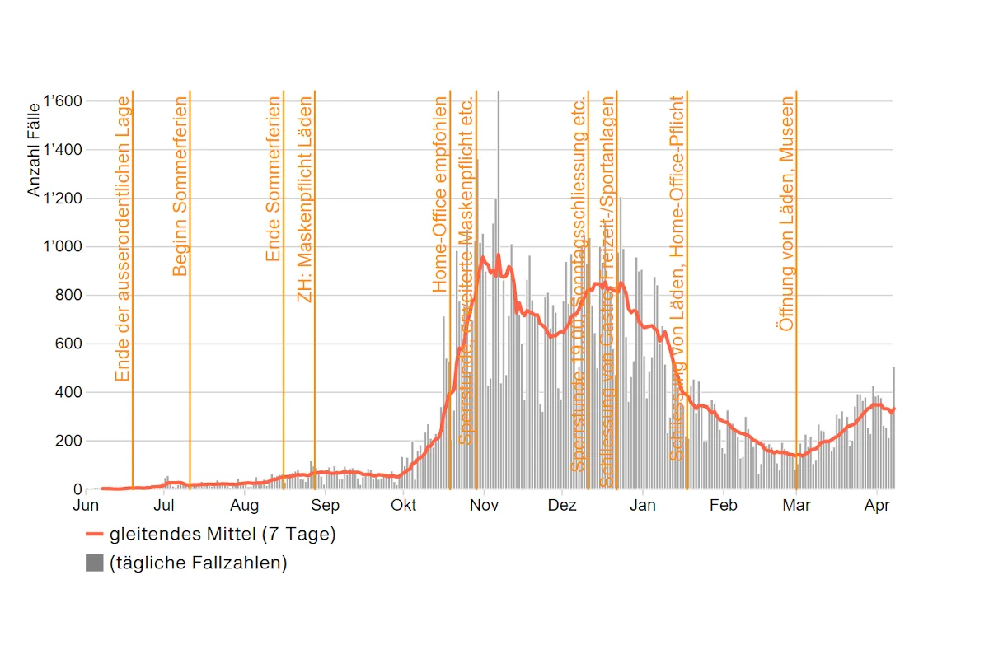989x659 pixels.
Task: Click the 'Sperrstunde, erweiterte Maskenpflicht etc.' label
Action: coord(466,270)
